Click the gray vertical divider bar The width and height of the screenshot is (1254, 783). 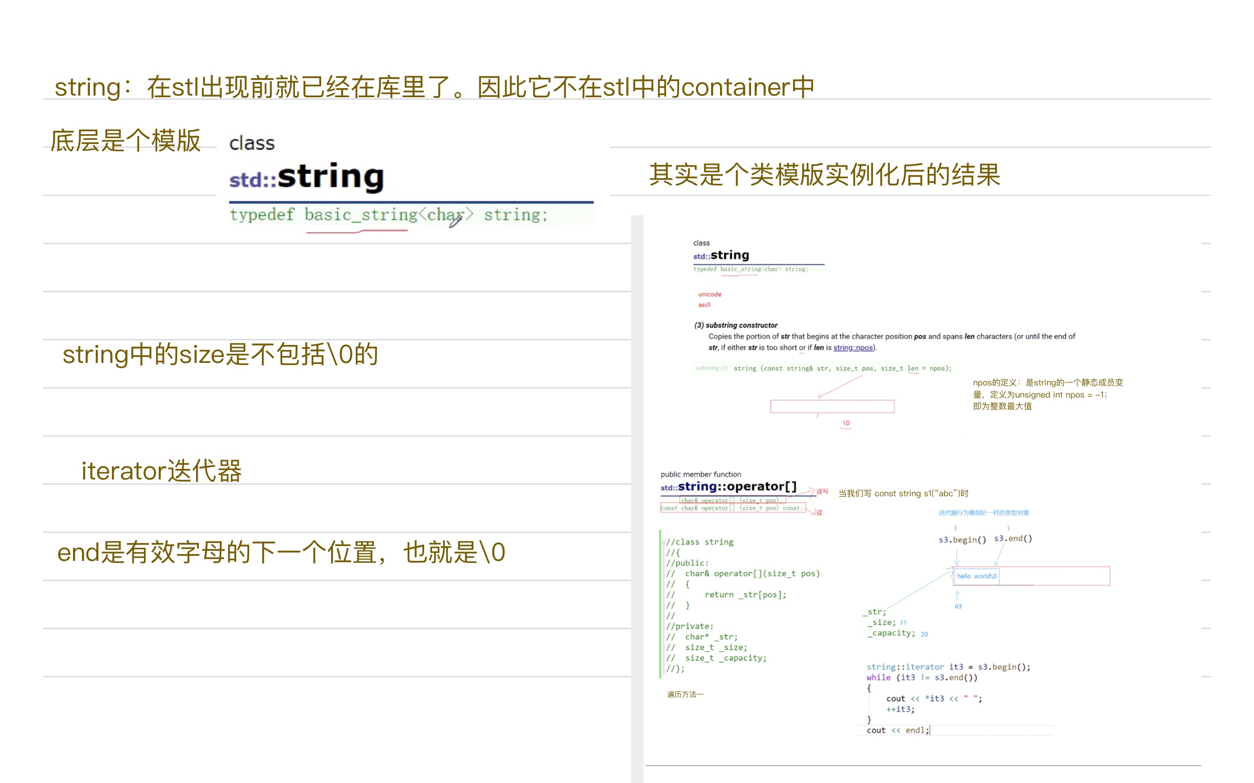pos(637,499)
